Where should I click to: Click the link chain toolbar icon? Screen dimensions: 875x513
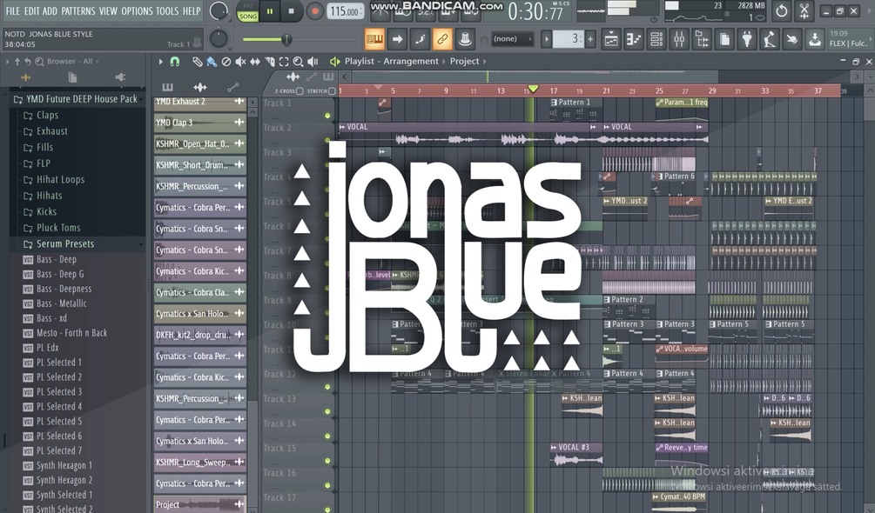[x=442, y=39]
